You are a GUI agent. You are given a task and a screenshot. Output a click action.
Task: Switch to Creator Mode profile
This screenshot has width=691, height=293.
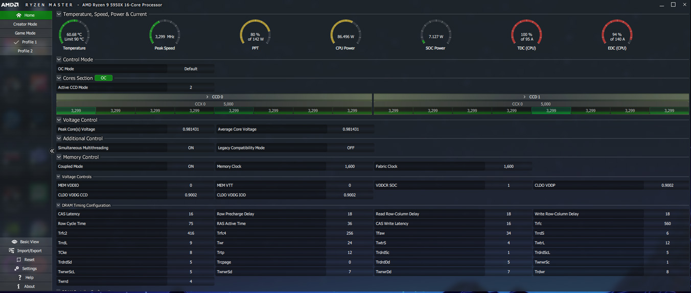coord(26,24)
